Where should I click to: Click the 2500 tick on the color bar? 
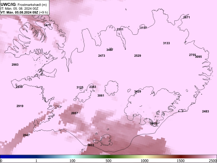[x=213, y=161]
